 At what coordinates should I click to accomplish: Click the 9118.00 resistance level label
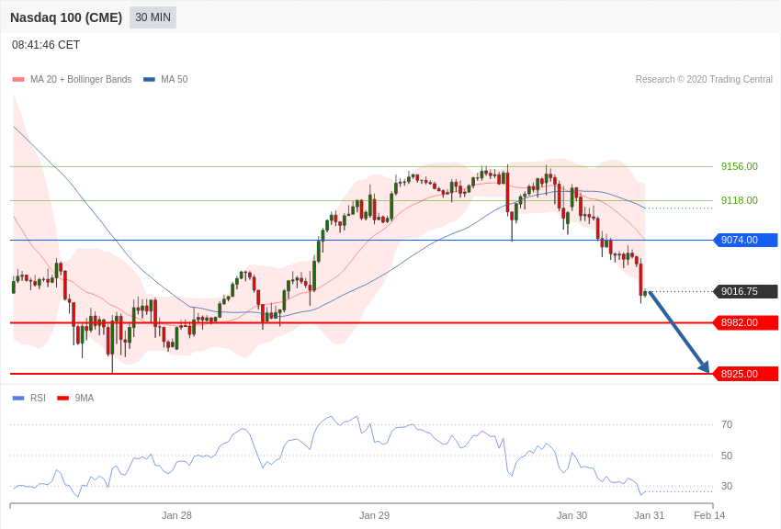pyautogui.click(x=739, y=200)
